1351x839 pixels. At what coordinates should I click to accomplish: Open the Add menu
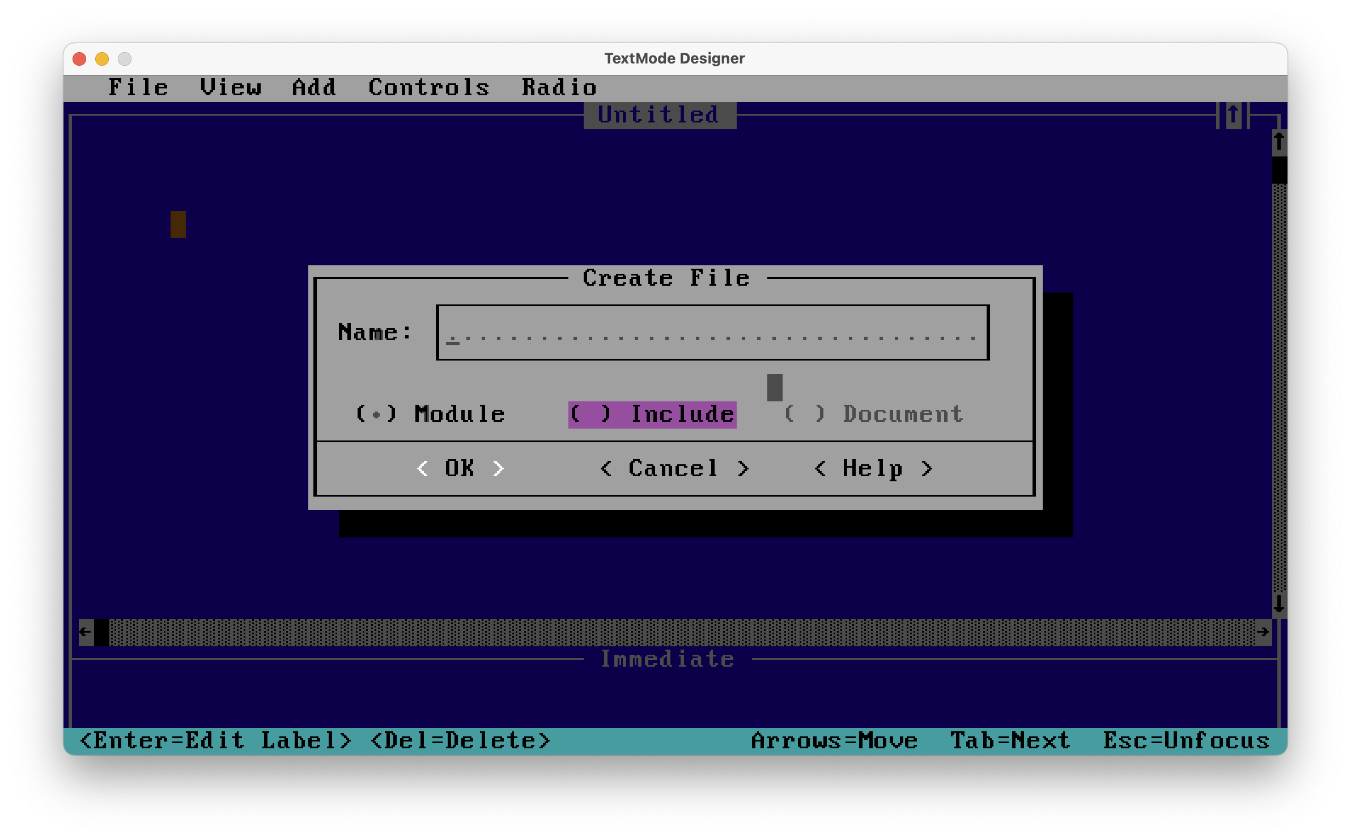pos(315,88)
